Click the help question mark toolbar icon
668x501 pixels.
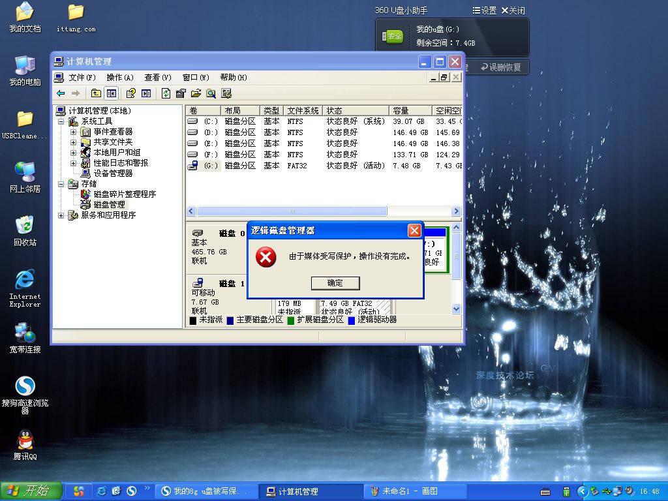click(x=130, y=93)
